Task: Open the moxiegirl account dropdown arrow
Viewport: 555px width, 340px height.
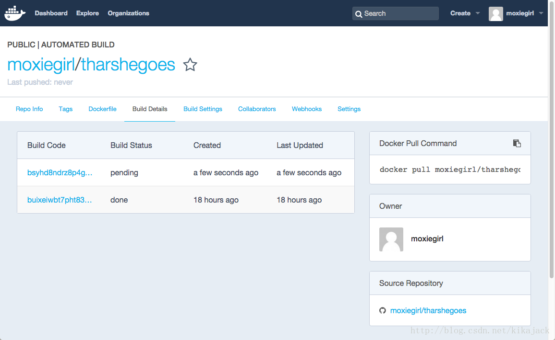Action: [x=541, y=13]
